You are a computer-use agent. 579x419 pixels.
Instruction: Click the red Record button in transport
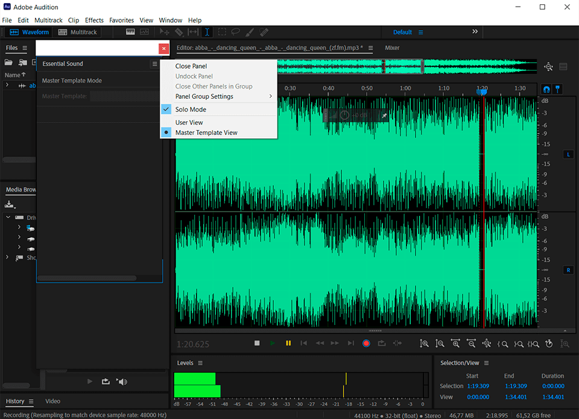click(365, 343)
